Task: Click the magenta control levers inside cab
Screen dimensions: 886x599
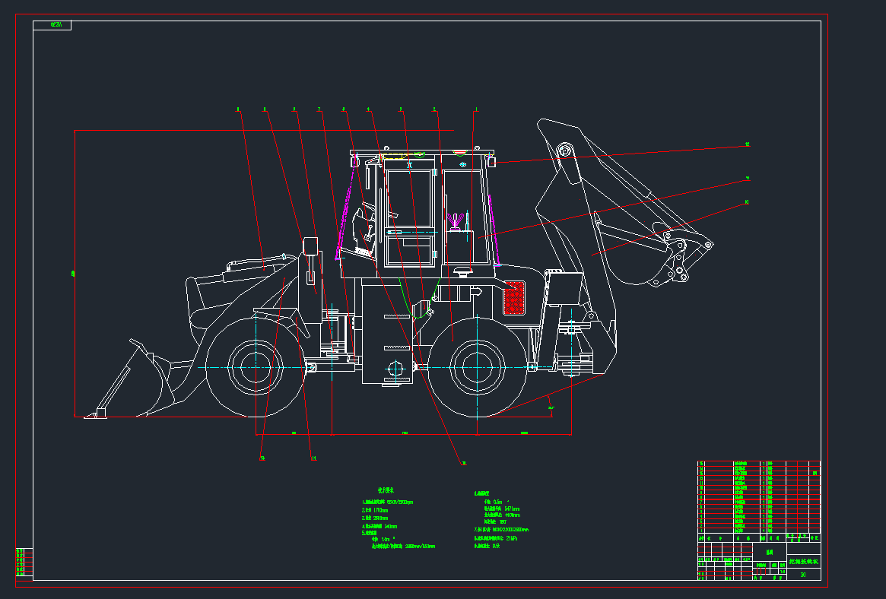Action: pyautogui.click(x=456, y=221)
